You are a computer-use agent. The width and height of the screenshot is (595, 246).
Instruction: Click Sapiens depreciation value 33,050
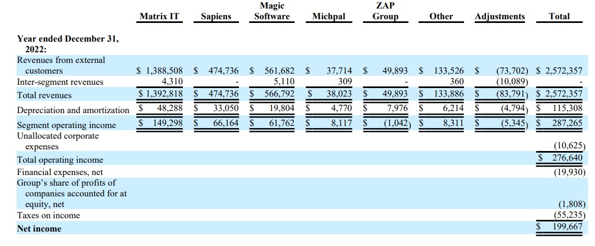[226, 108]
